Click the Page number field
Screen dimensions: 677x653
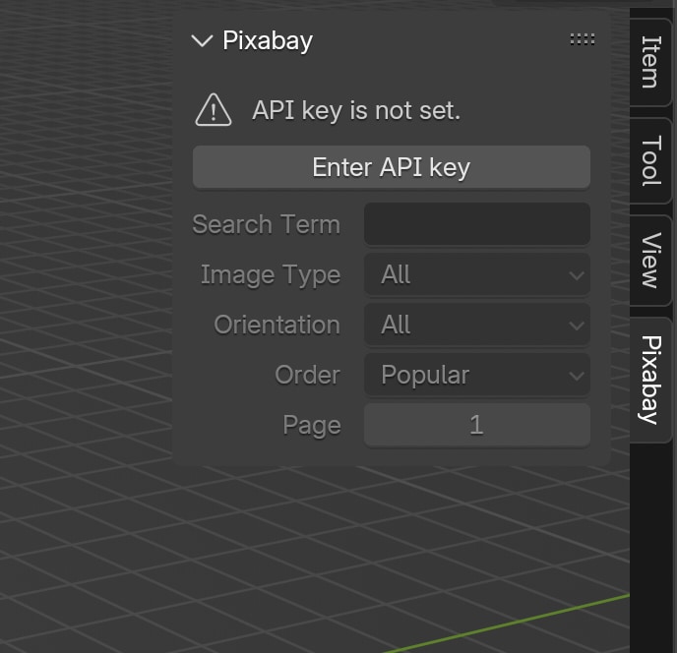(x=477, y=425)
